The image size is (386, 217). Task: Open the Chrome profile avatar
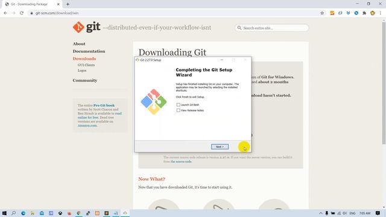373,13
